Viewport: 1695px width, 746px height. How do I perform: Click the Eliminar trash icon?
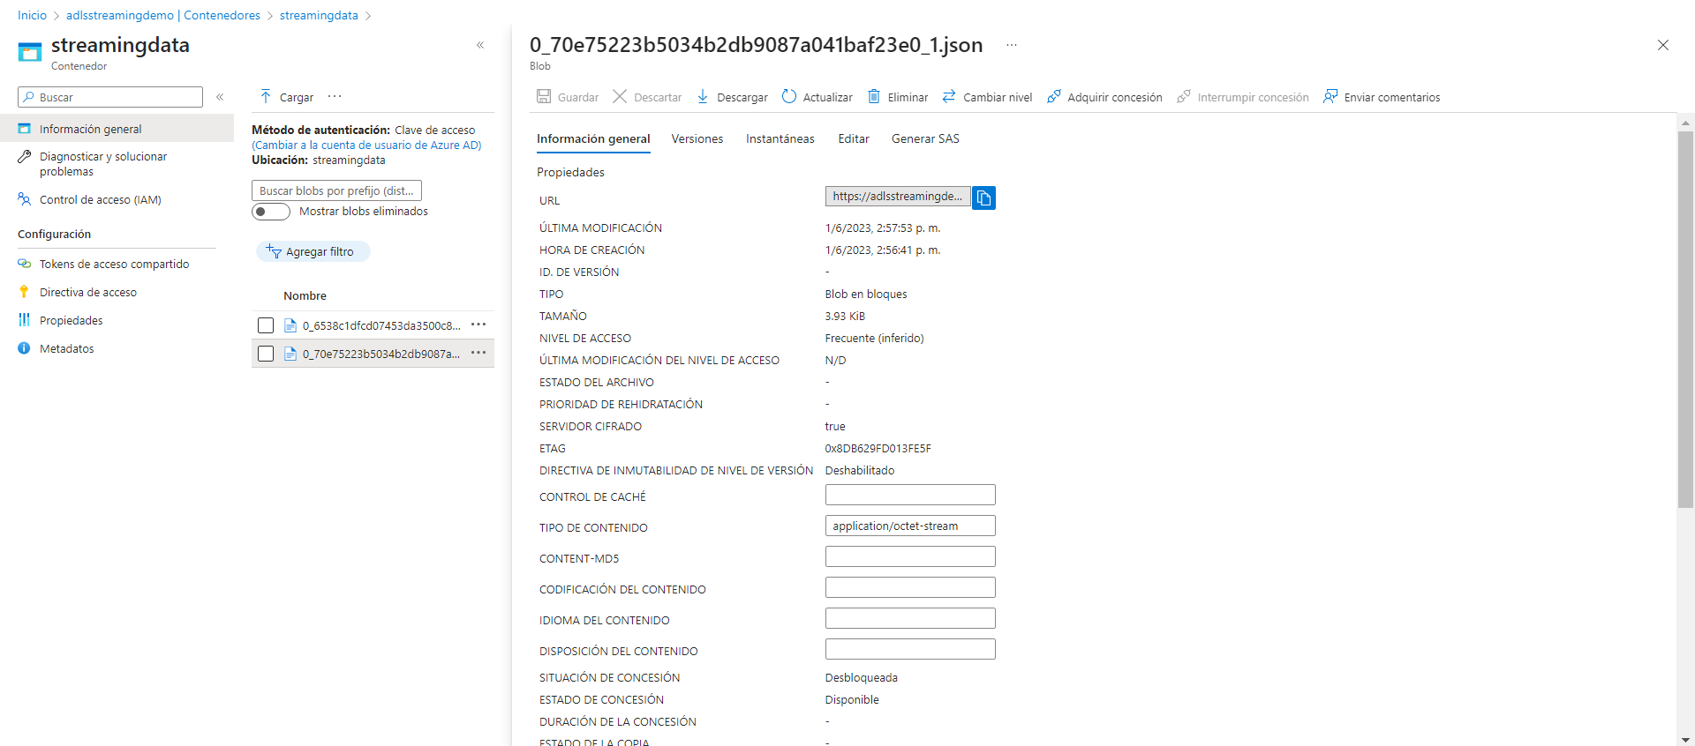[874, 97]
